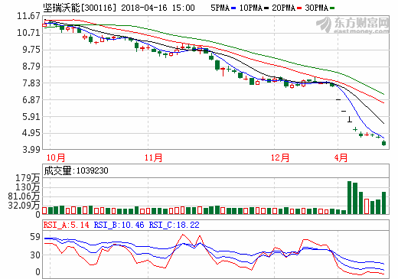Click the 30 RSI axis label

[x=35, y=255]
